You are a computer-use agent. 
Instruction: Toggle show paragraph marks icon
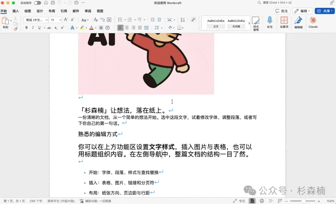point(193,20)
